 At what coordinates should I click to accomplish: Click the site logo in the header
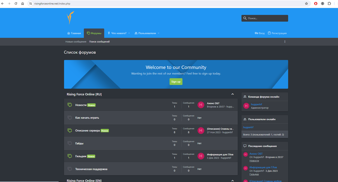(x=70, y=18)
